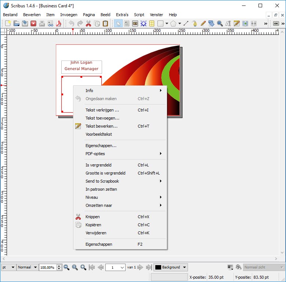Screen dimensions: 286x282
Task: Open the Background layer dropdown
Action: (x=171, y=267)
